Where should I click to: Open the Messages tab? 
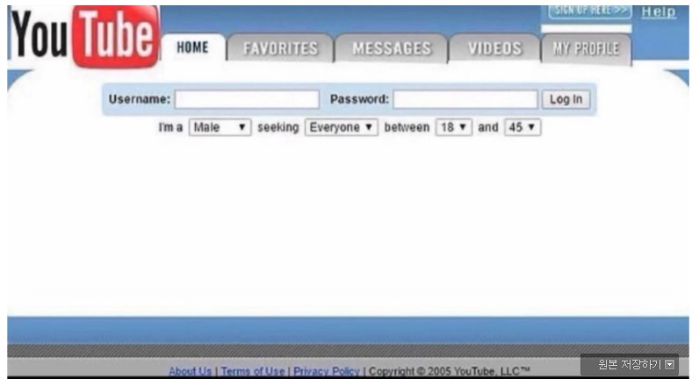pyautogui.click(x=392, y=48)
